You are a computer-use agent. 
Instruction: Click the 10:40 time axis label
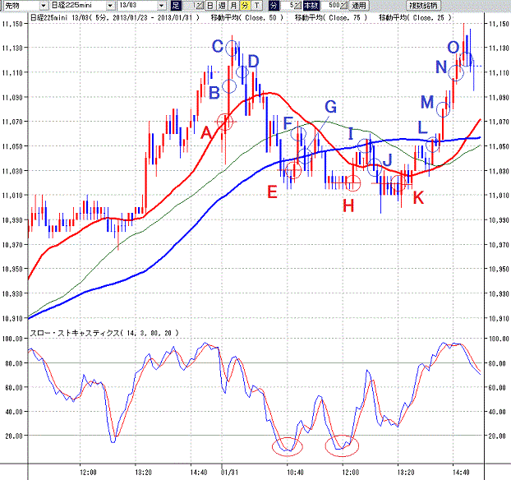click(295, 472)
